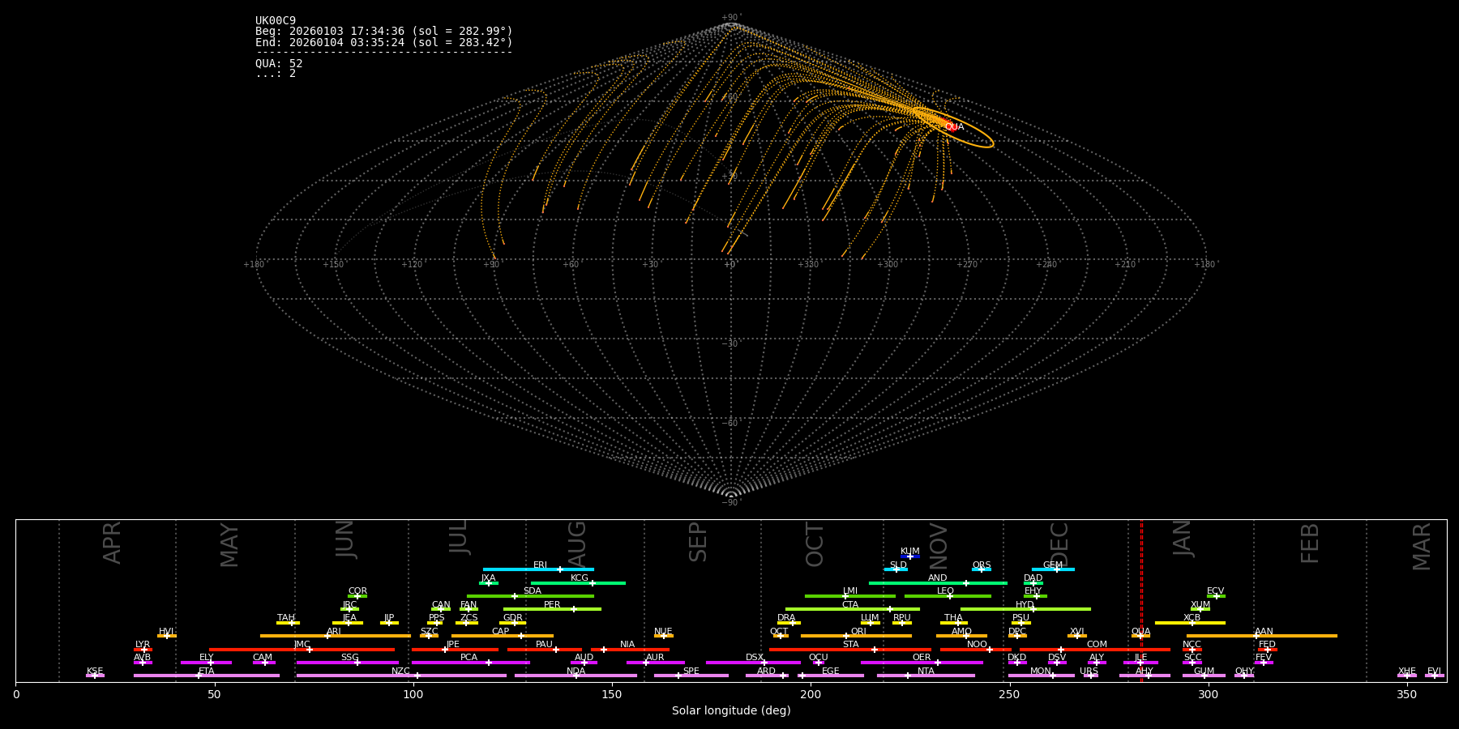Viewport: 1459px width, 729px height.
Task: Select the peak marker on the GEM bar
Action: 1056,569
